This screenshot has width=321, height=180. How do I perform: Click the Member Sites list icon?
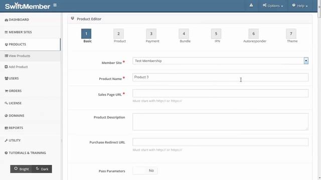(x=6, y=32)
